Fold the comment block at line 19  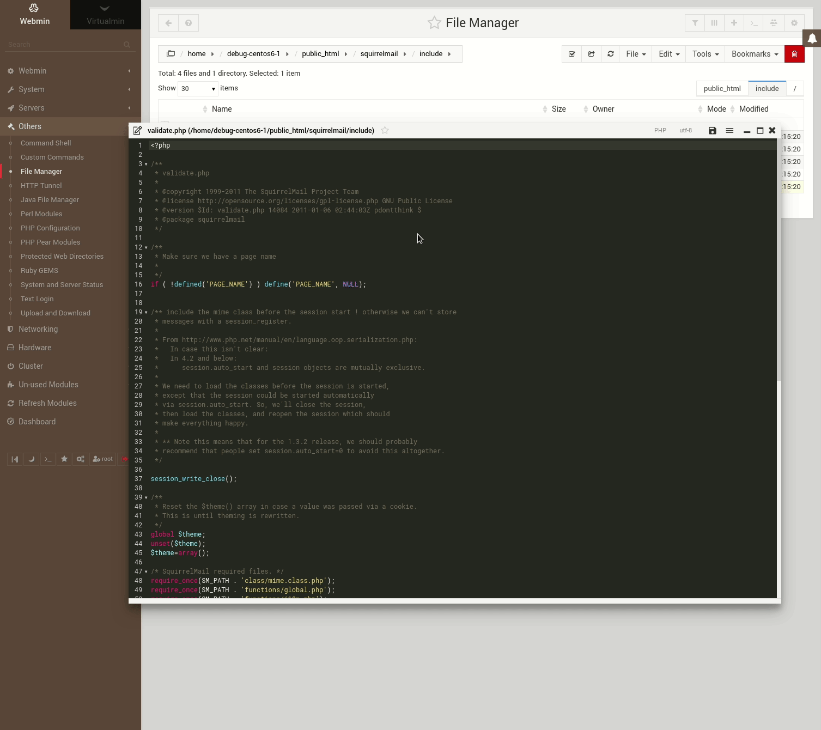(146, 312)
